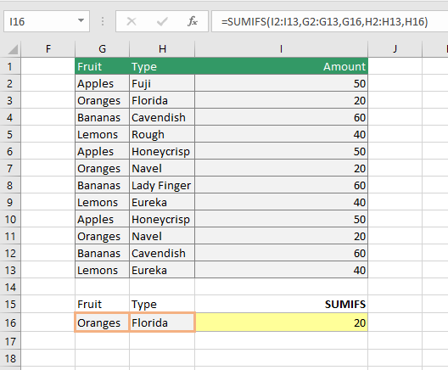Select the Oranges criteria cell in row 16
Viewport: 448px width, 370px height.
(x=103, y=322)
